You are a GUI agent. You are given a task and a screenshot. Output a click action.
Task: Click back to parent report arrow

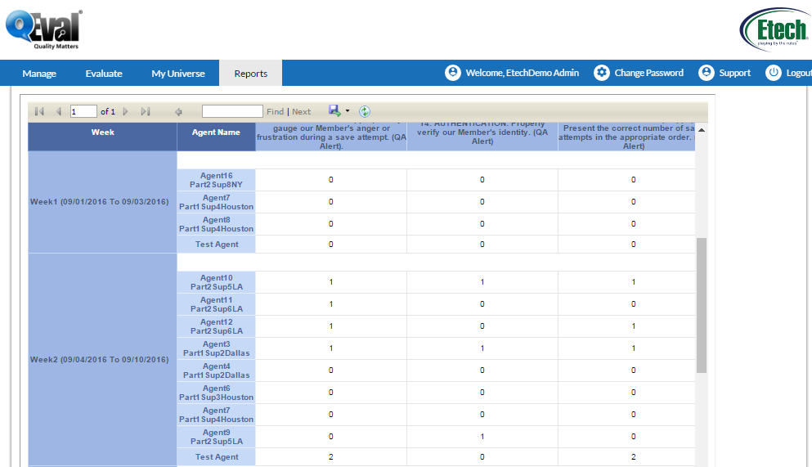pyautogui.click(x=178, y=112)
